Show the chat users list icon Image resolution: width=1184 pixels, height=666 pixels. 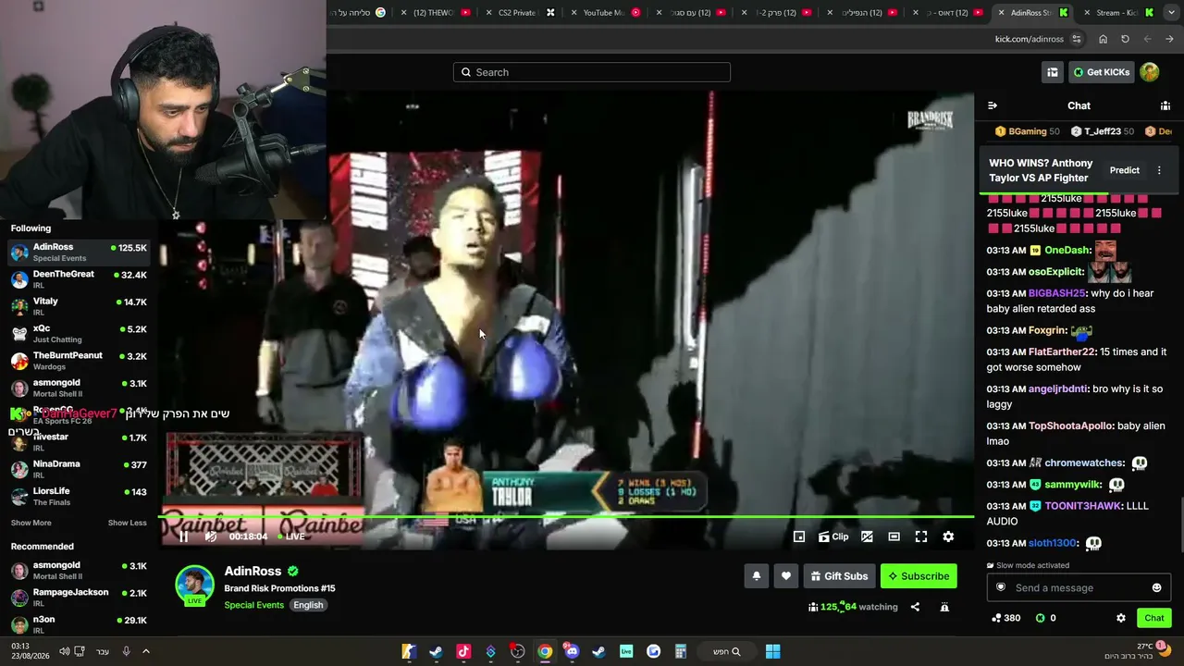coord(1165,105)
